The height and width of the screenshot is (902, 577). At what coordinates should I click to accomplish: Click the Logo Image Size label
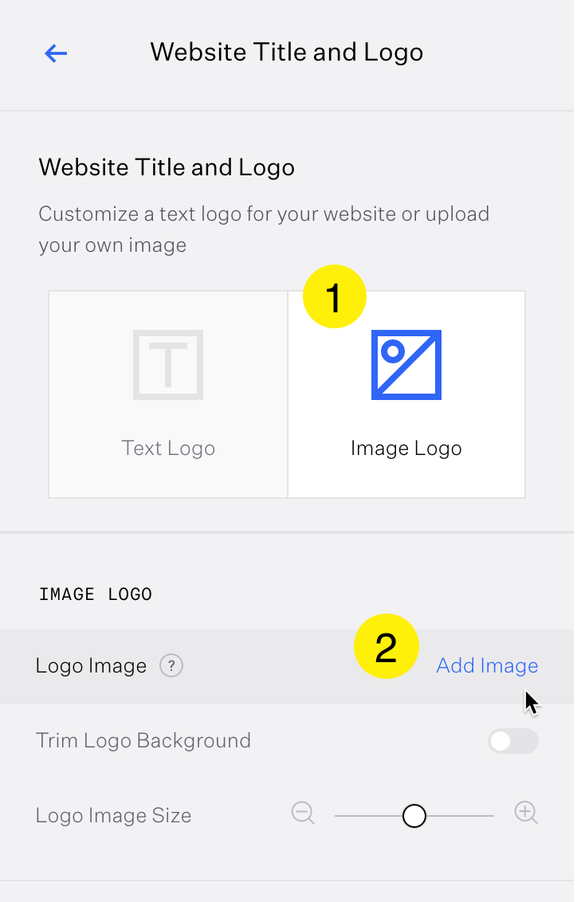pos(113,815)
